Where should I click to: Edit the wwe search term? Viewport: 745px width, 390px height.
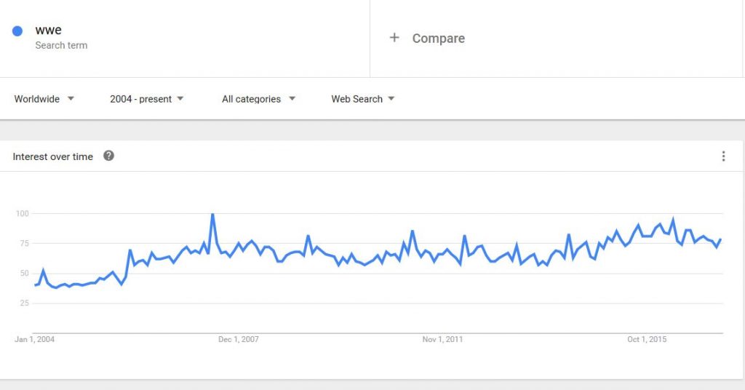click(x=49, y=31)
